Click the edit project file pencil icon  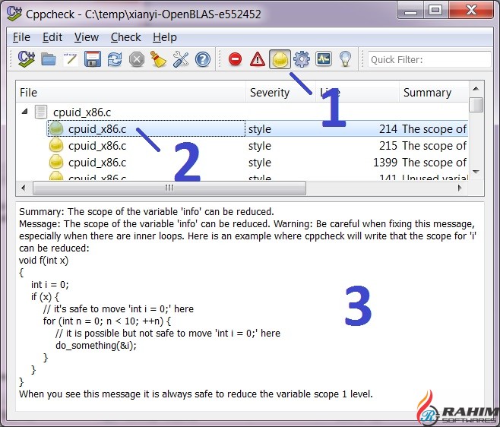71,59
